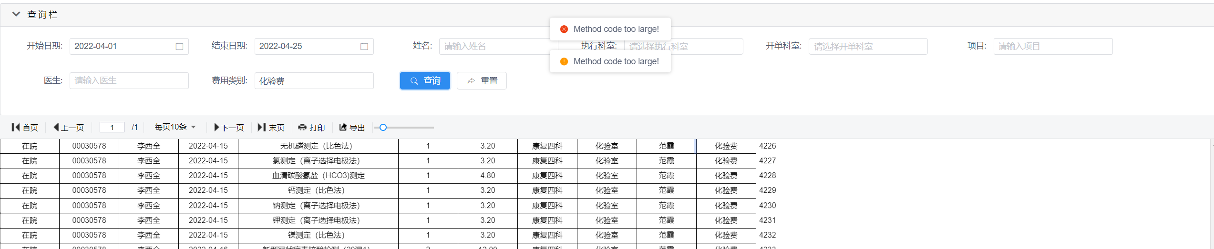Click the 查询 search button
This screenshot has height=249, width=1214.
(x=425, y=80)
